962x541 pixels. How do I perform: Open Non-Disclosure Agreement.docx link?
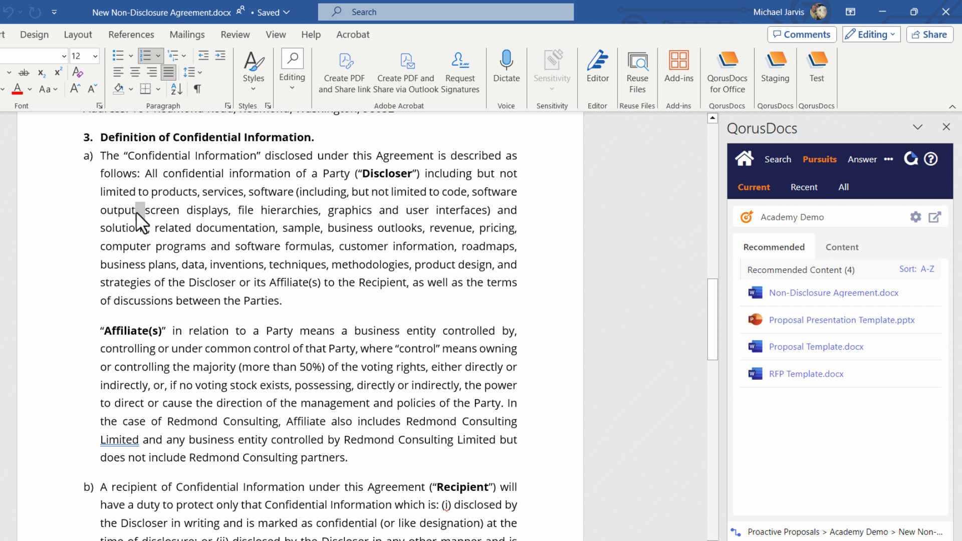tap(833, 293)
